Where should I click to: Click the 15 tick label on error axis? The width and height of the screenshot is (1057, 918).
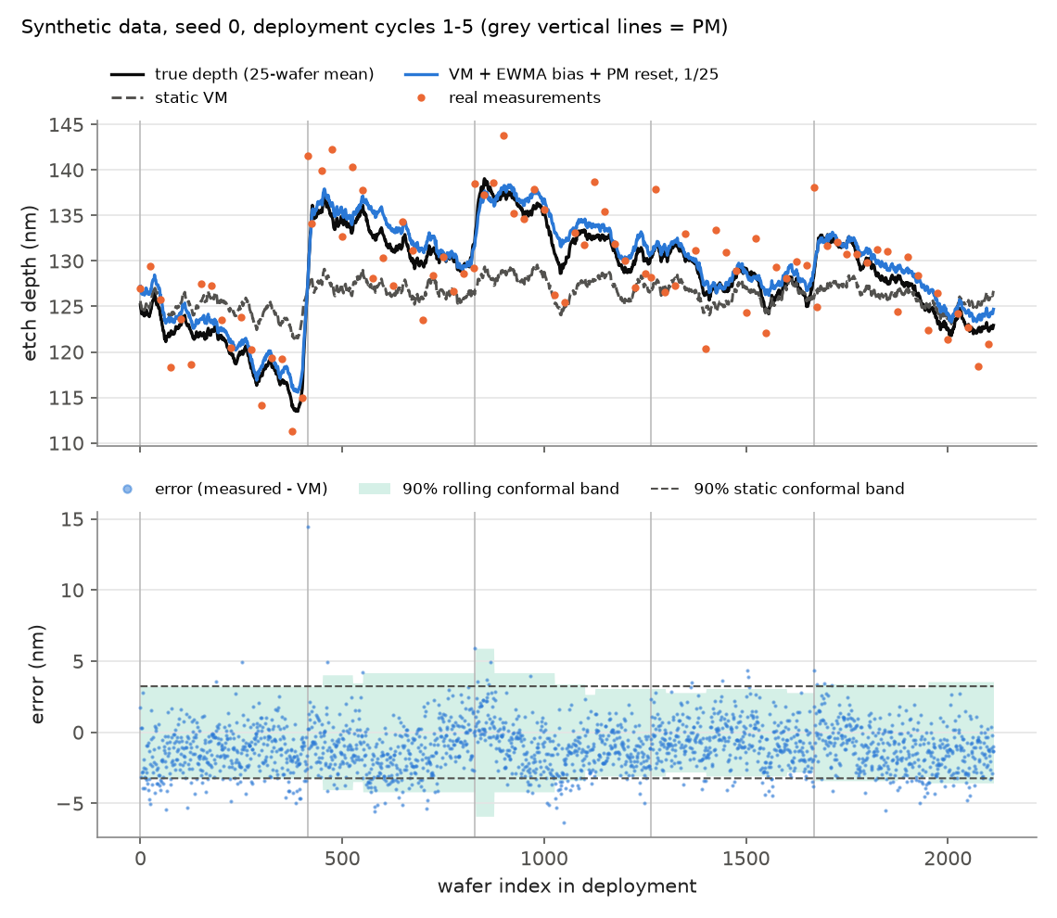point(74,519)
